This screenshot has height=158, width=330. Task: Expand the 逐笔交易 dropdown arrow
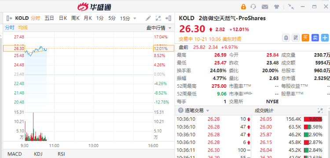coord(208,111)
